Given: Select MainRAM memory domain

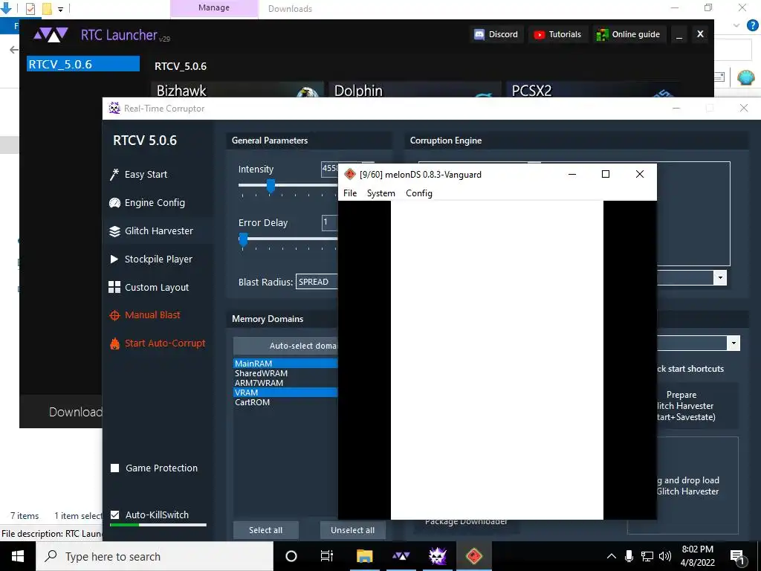Looking at the screenshot, I should 285,363.
